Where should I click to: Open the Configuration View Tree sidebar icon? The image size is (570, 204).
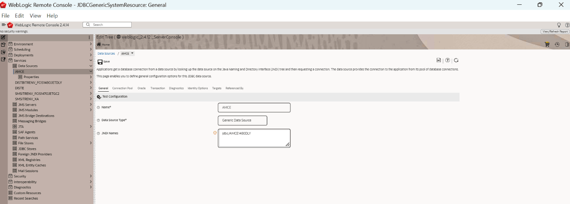click(x=3, y=45)
